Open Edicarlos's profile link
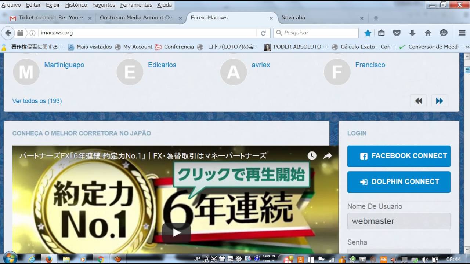The height and width of the screenshot is (264, 470). point(162,65)
